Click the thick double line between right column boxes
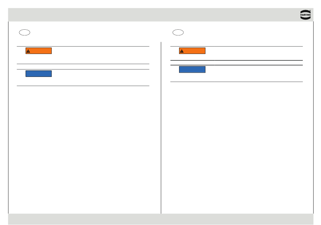 point(237,63)
